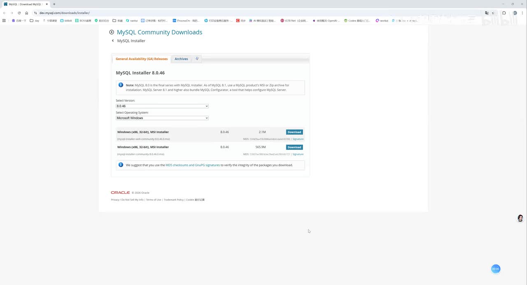Open the 百度一下 bookmark

coord(19,21)
